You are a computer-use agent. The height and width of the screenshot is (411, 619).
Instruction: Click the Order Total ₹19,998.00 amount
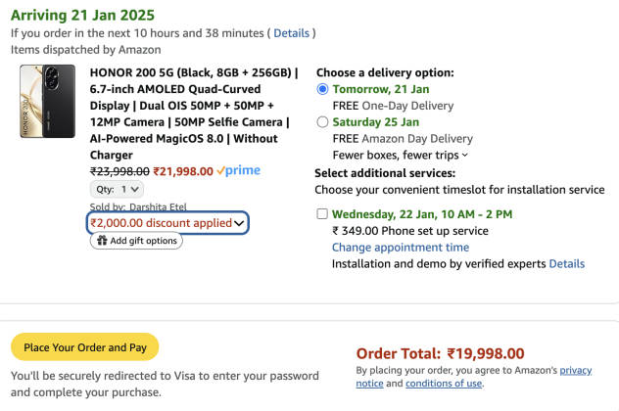pyautogui.click(x=485, y=353)
